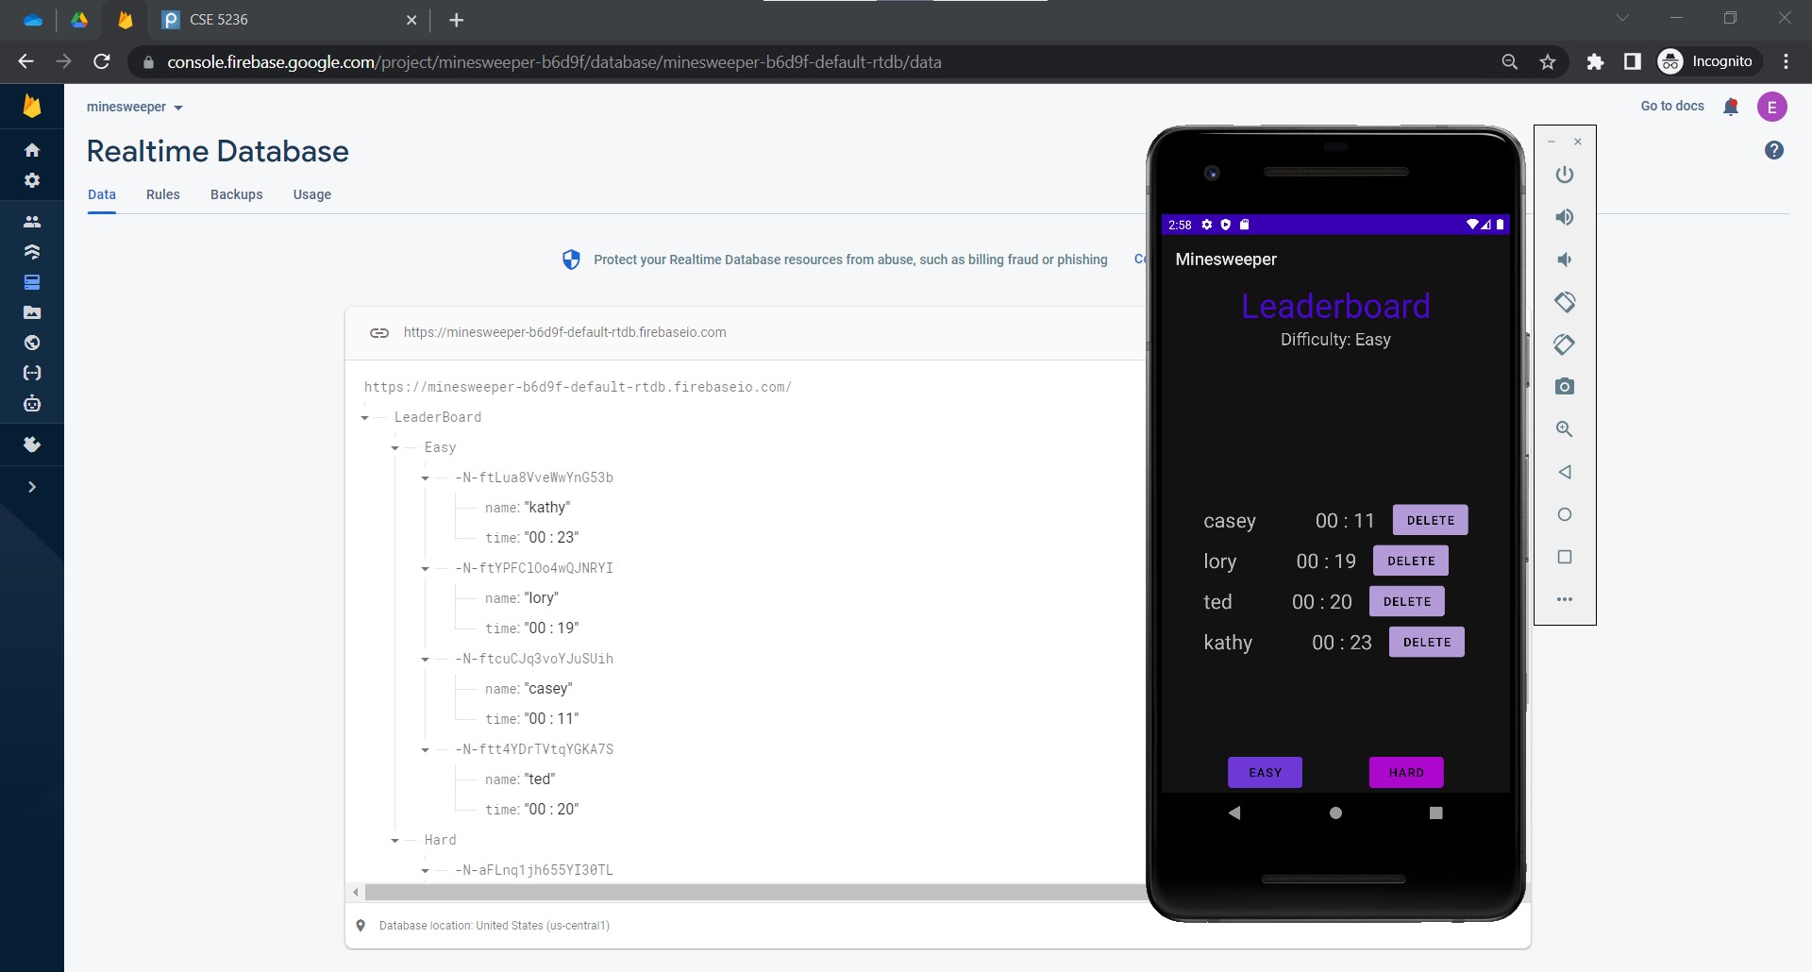
Task: Open the help question mark icon
Action: click(x=1774, y=150)
